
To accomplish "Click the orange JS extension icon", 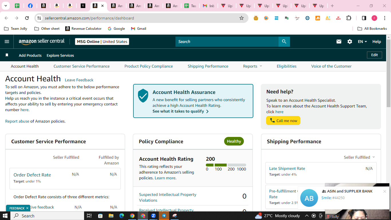I will click(318, 18).
